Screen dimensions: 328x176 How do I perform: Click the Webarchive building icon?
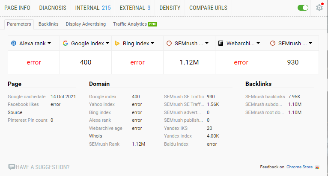tap(221, 43)
